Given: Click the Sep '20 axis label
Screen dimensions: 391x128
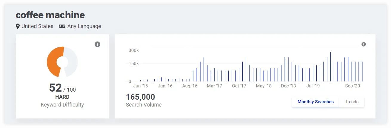Looking at the screenshot, I should (x=352, y=86).
